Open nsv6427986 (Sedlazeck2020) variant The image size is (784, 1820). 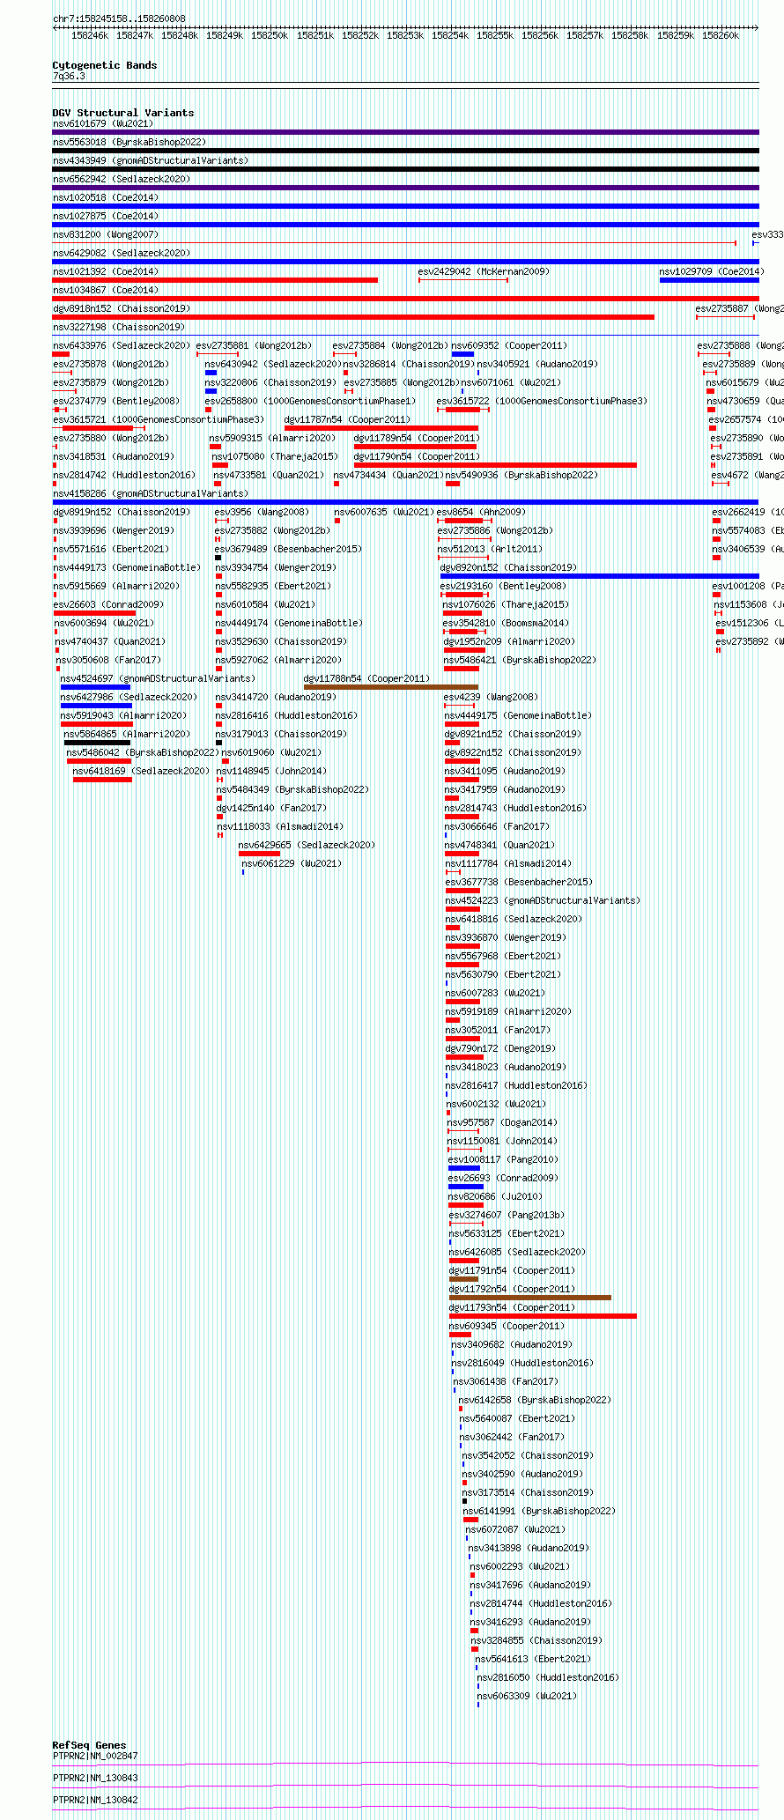pos(129,697)
